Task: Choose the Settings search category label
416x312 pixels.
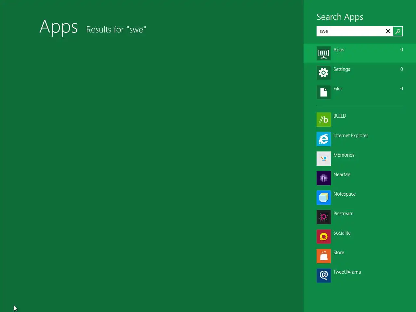Action: (x=342, y=69)
